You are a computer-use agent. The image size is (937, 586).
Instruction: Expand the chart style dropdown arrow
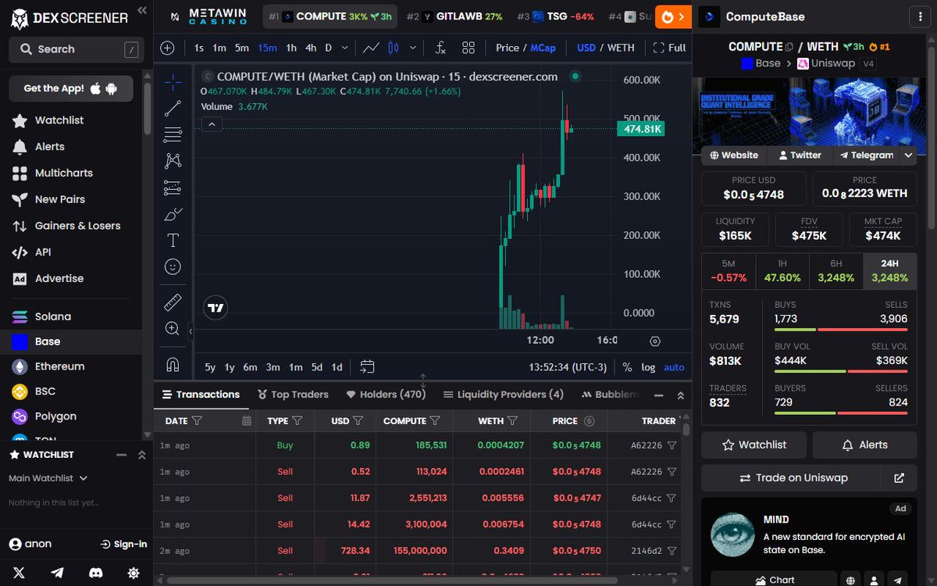coord(413,48)
